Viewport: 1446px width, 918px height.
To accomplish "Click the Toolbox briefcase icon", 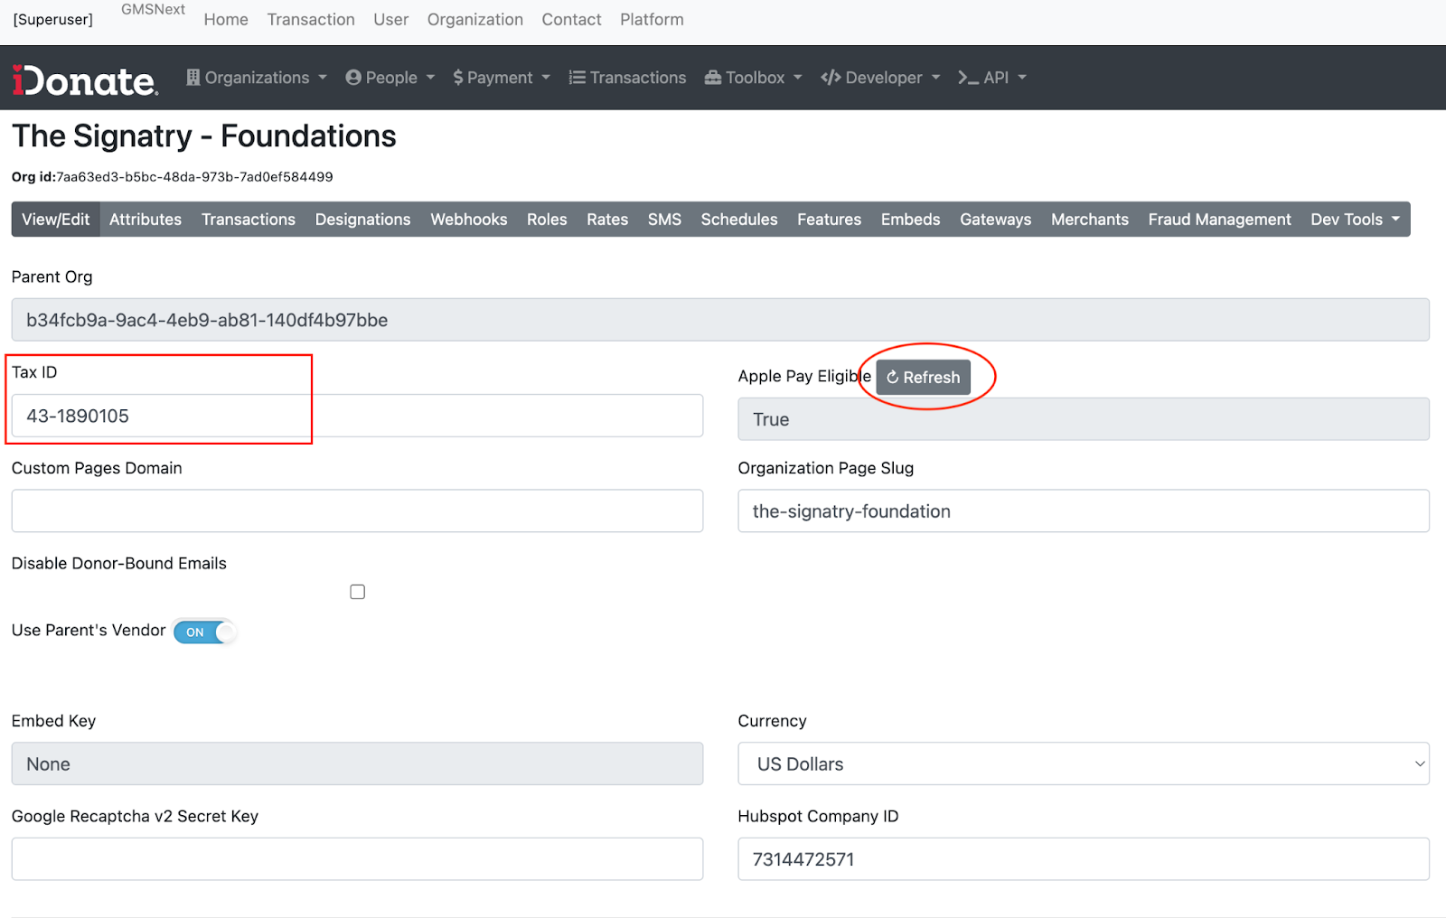I will coord(713,78).
